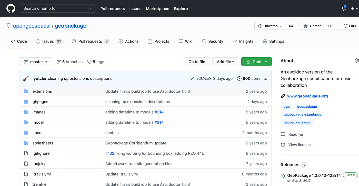This screenshot has width=359, height=186.
Task: View the 5 branches link
Action: [70, 62]
